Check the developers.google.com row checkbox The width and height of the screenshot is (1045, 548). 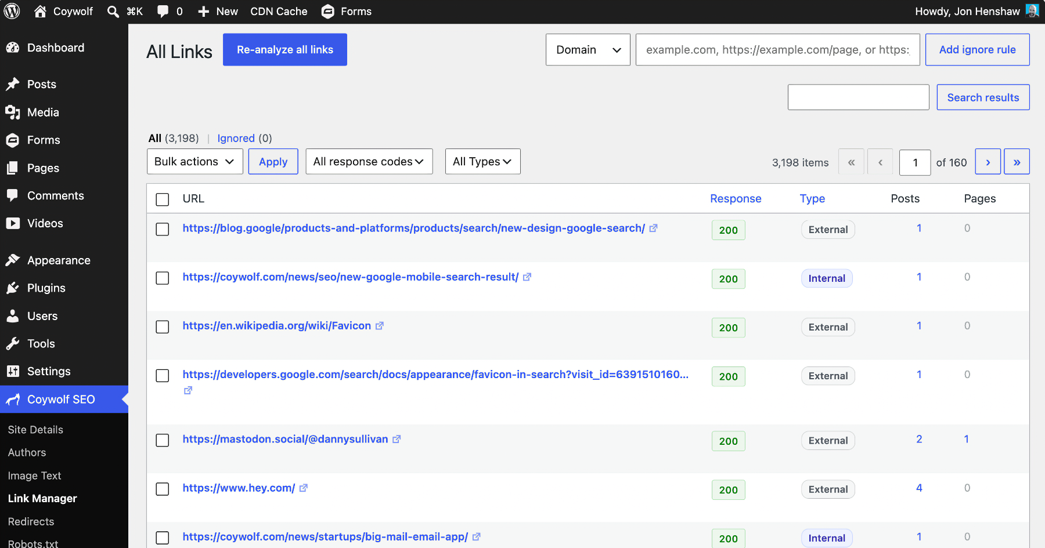(x=163, y=376)
